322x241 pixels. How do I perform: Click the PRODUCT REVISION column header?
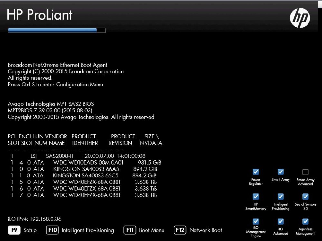122,139
